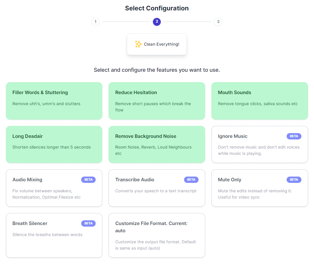Enable Audio Mixing option
Image resolution: width=314 pixels, height=265 pixels.
pos(54,188)
